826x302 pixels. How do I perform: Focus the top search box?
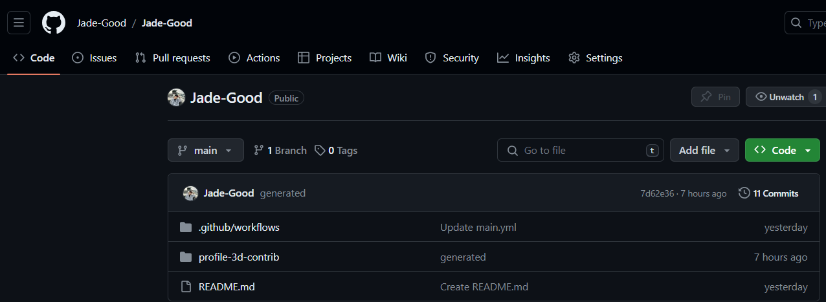[805, 23]
